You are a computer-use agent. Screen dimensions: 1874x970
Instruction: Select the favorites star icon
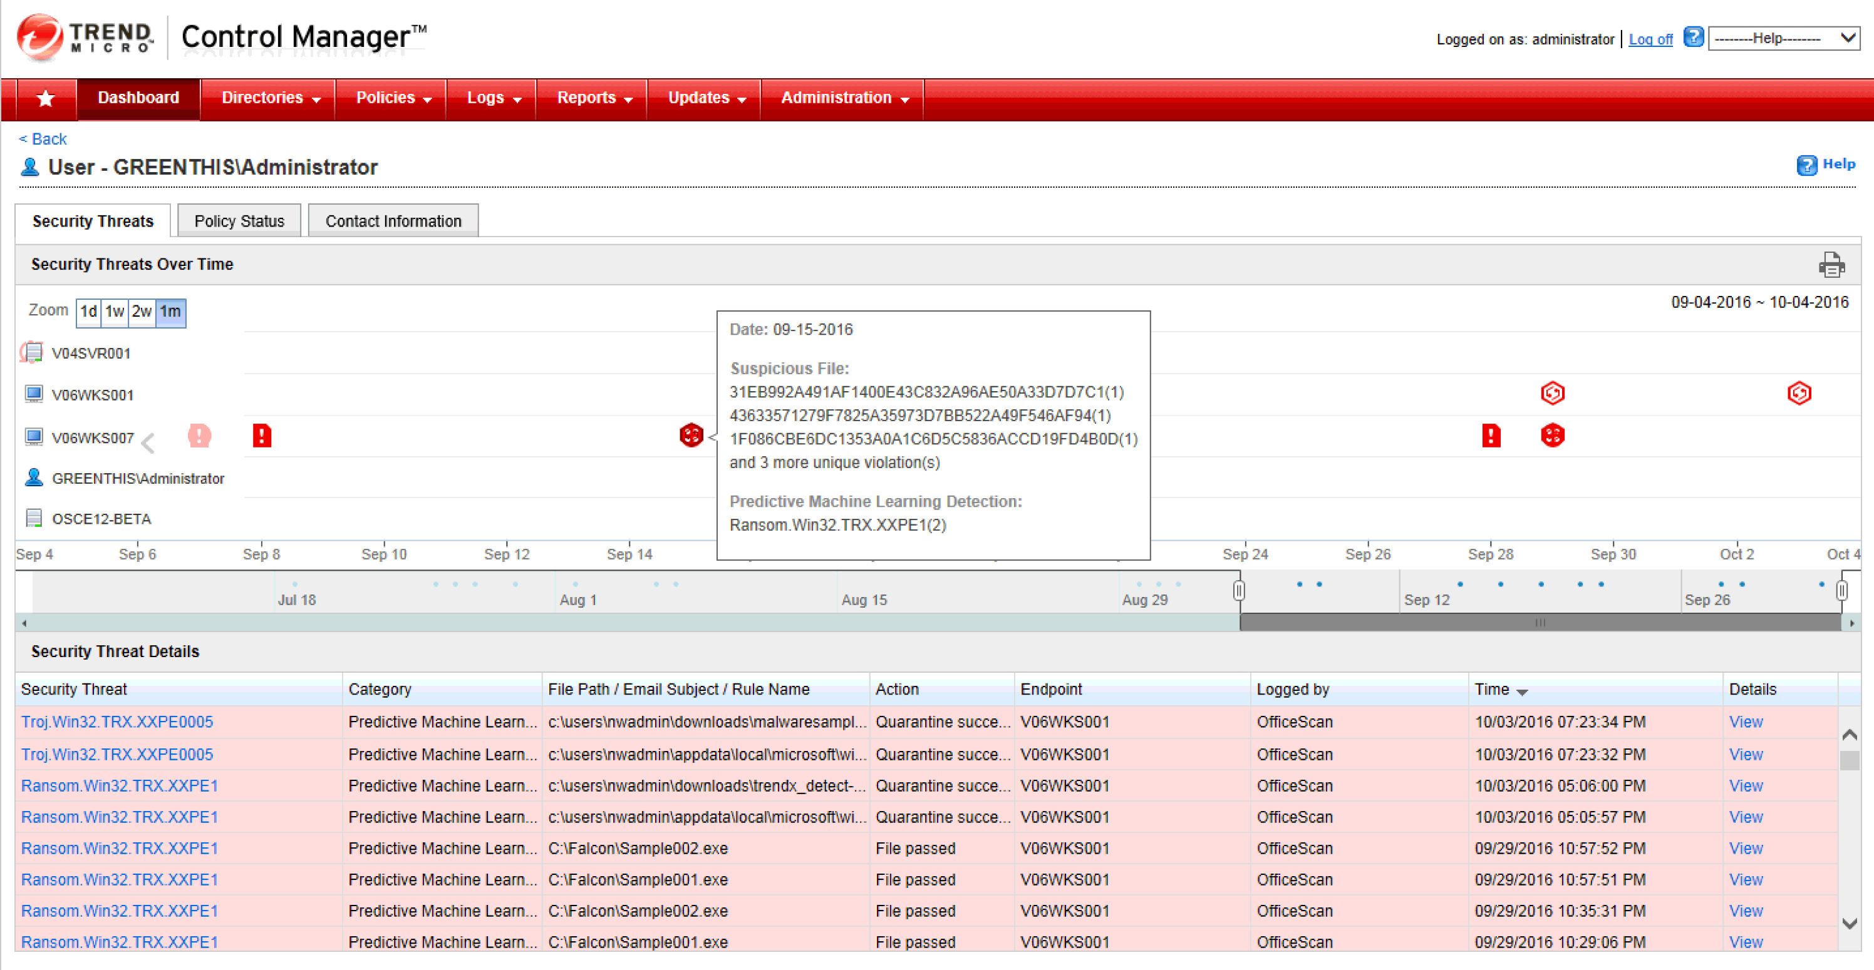point(45,98)
